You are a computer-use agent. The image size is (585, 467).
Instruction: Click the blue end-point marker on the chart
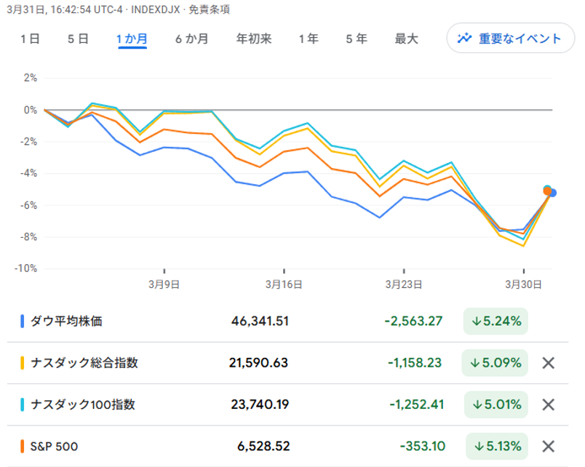pos(553,193)
